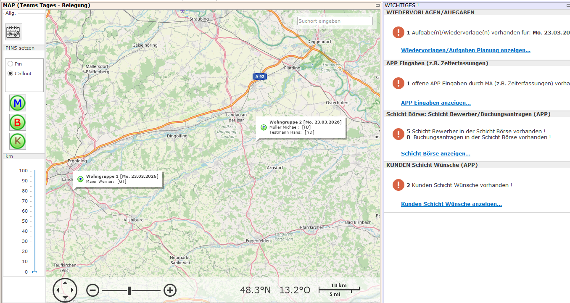Image resolution: width=570 pixels, height=303 pixels.
Task: Click the brown K pin button
Action: pos(18,141)
